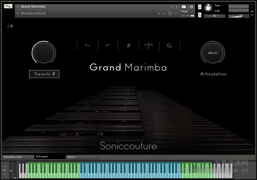
Task: Select the envelope shaping icon
Action: [87, 45]
